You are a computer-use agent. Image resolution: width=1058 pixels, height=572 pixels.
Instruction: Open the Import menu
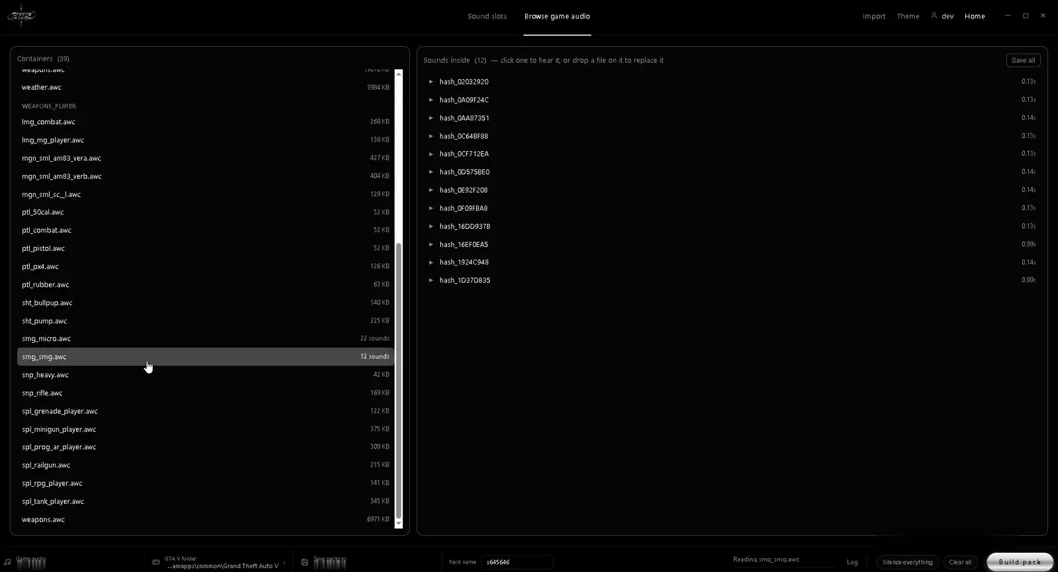click(874, 17)
